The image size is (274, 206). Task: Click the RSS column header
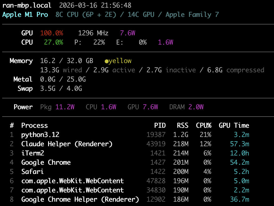click(x=183, y=126)
